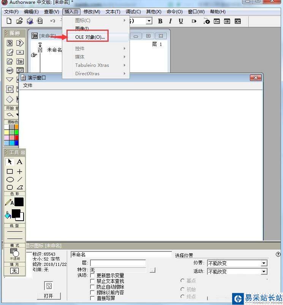The height and width of the screenshot is (305, 283).
Task: Click the Import toolbar icon
Action: [40, 21]
